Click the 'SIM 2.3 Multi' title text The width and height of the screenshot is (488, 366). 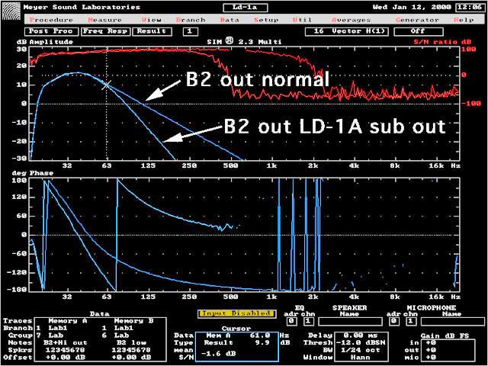[244, 41]
